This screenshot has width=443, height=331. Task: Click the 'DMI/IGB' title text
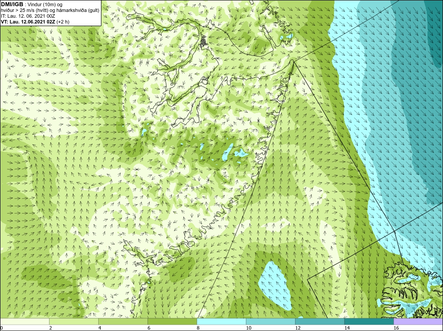[12, 4]
